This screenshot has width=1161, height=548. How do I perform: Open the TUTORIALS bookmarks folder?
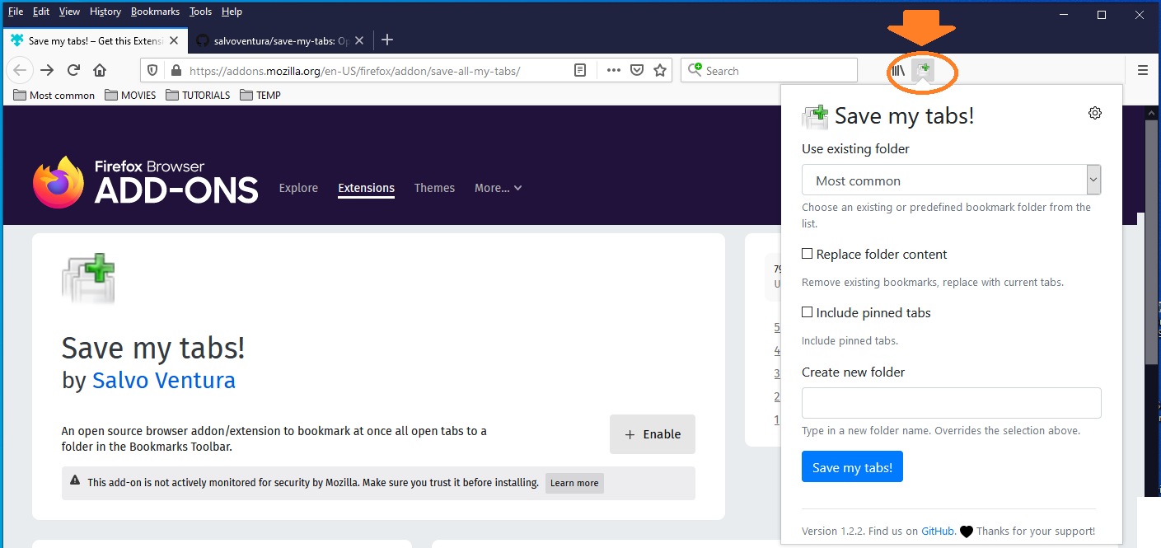pos(198,95)
